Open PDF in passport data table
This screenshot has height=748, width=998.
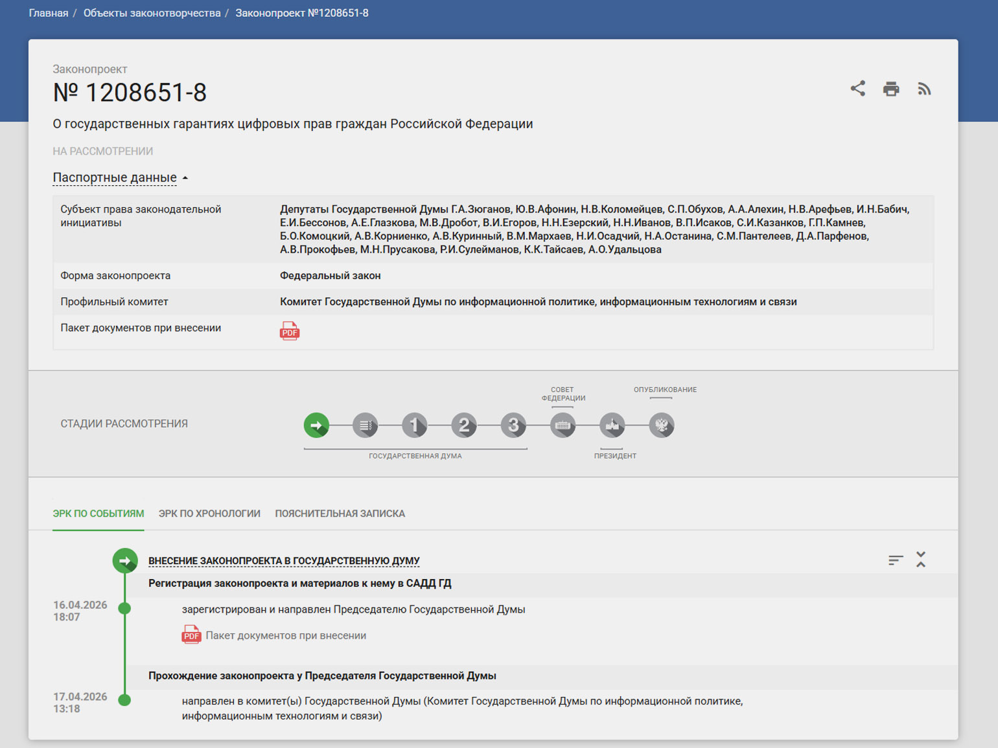click(x=289, y=331)
